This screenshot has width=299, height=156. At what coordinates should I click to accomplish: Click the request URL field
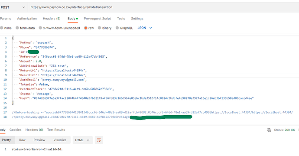(164, 7)
